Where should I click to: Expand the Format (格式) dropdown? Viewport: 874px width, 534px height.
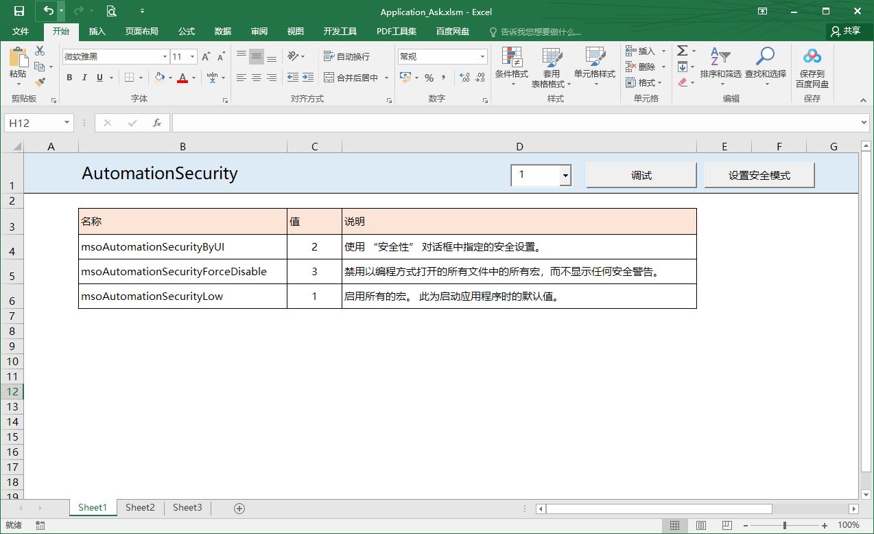pos(660,83)
